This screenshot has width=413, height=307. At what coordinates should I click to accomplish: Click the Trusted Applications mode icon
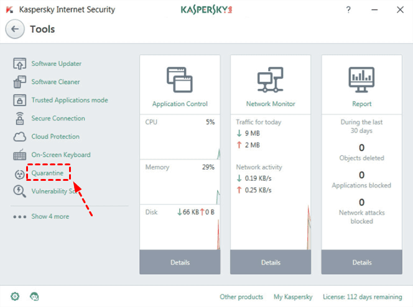point(19,100)
